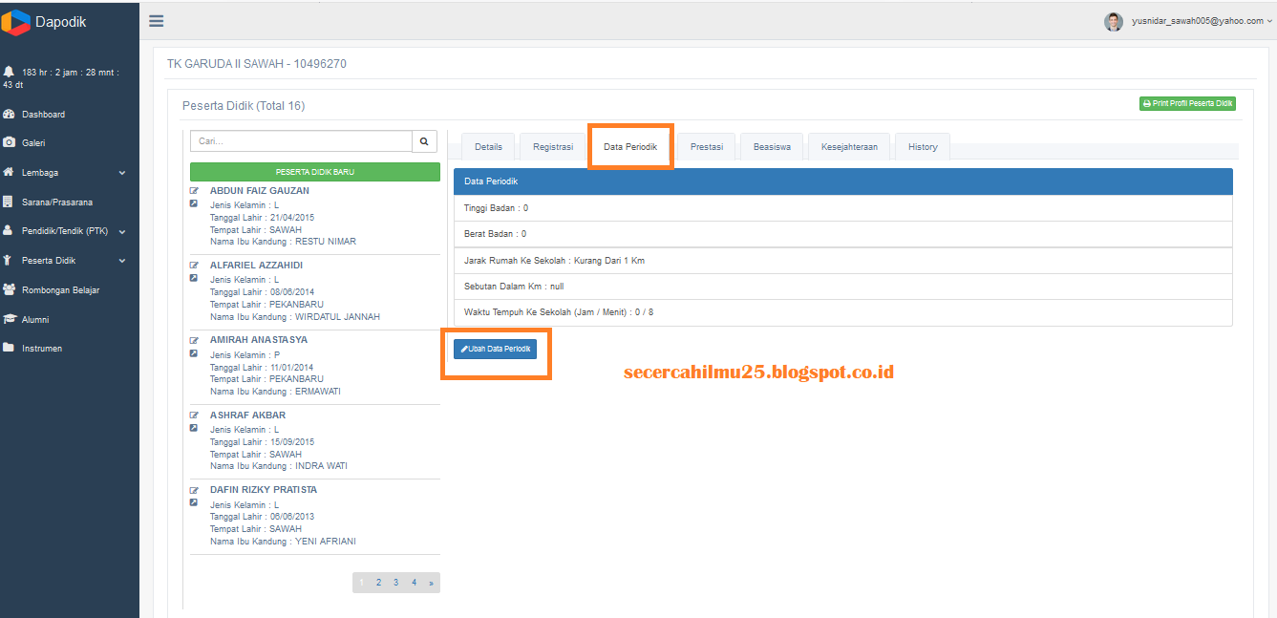The image size is (1277, 618).
Task: Click the Sarana/Prasarana building icon
Action: coord(9,202)
